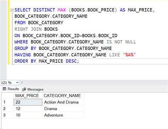Select the 'Action And Drama' cell
168x129 pixels.
[x=63, y=102]
